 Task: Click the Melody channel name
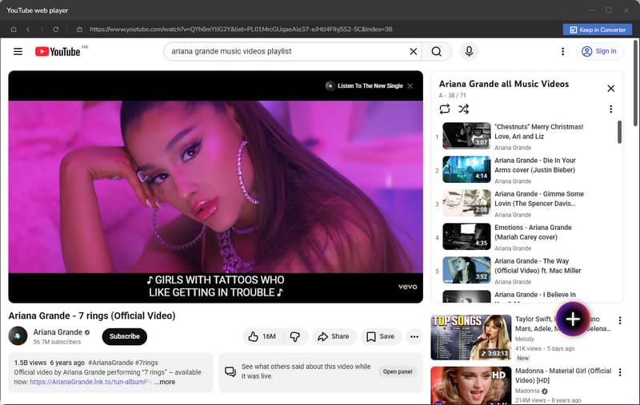coord(525,339)
